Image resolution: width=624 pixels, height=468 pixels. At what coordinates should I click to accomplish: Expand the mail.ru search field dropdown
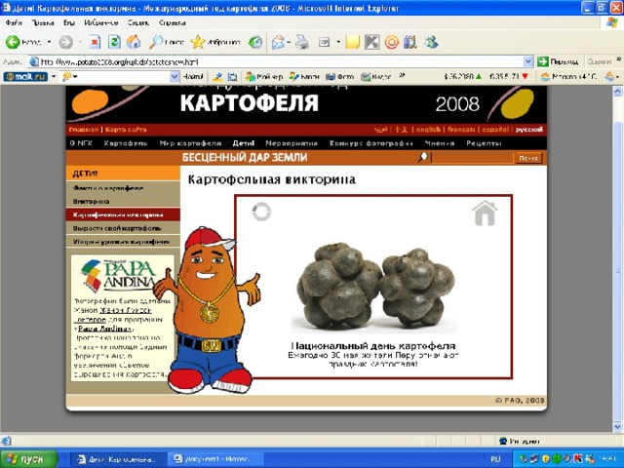coord(175,76)
